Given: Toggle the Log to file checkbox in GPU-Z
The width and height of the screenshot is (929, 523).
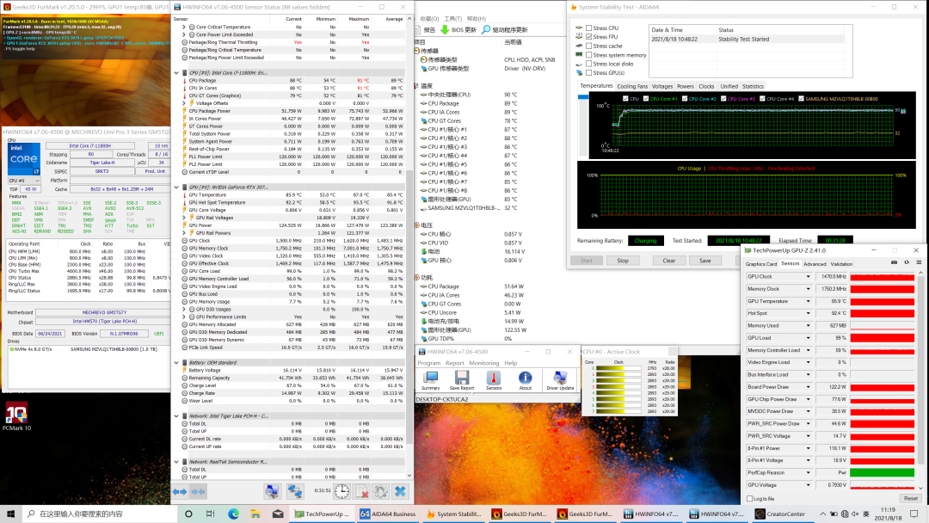Looking at the screenshot, I should (748, 499).
